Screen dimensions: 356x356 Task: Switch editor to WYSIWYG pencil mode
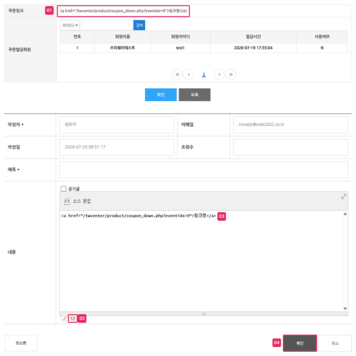[x=65, y=319]
